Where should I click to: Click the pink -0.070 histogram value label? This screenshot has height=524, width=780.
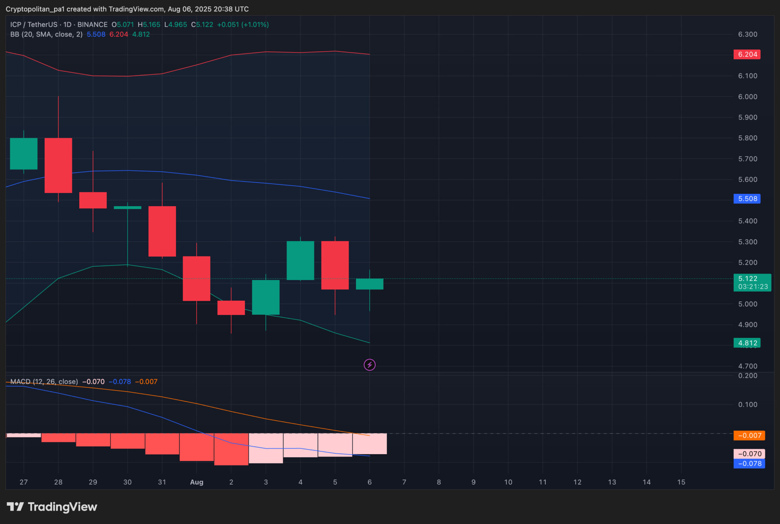[749, 454]
